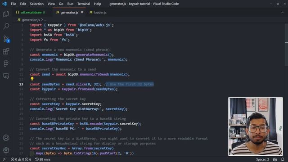Image resolution: width=288 pixels, height=162 pixels.
Task: Open the Explorer view in activity bar
Action: 6,14
